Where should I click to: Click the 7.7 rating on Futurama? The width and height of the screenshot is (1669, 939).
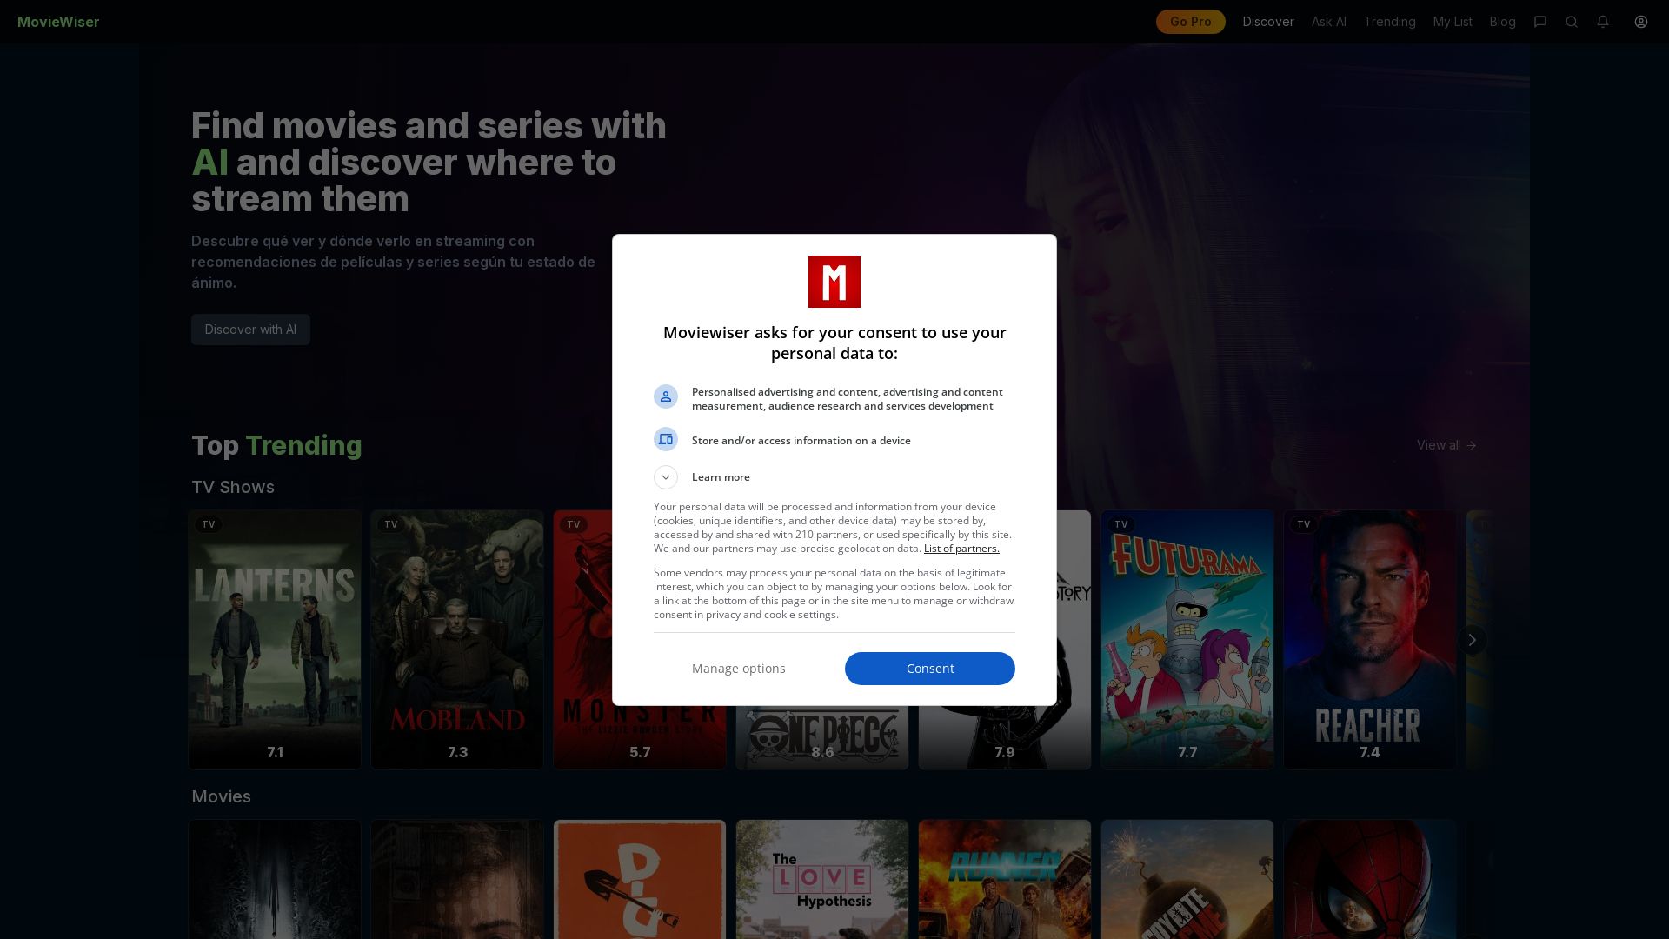tap(1187, 752)
